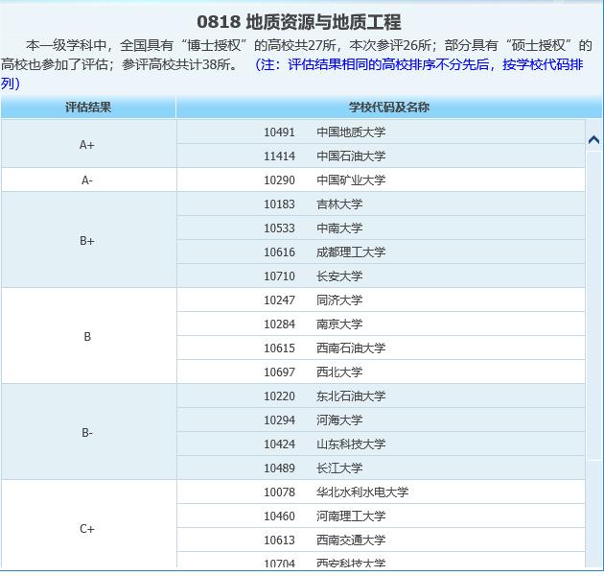Click the C+ rating cell
This screenshot has height=576, width=604.
(x=88, y=524)
